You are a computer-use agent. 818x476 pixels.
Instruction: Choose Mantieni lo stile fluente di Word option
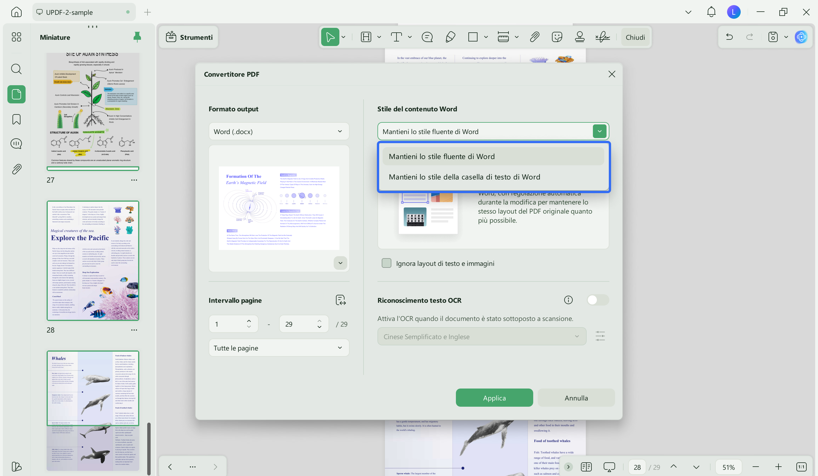pyautogui.click(x=493, y=156)
